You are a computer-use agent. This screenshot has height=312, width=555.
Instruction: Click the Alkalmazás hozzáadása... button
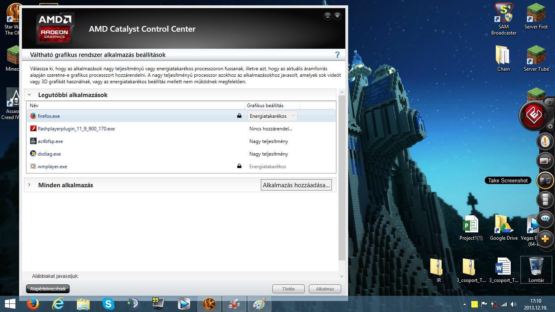[296, 185]
